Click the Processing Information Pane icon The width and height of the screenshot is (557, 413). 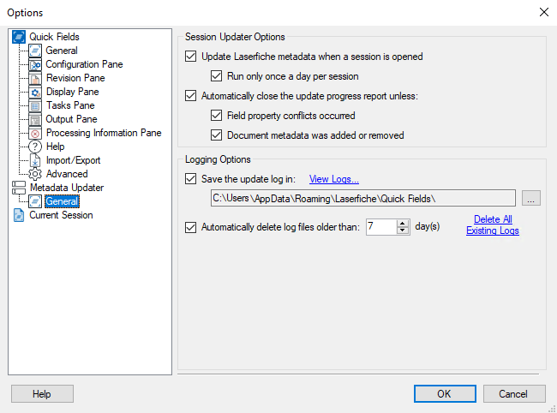tap(35, 133)
